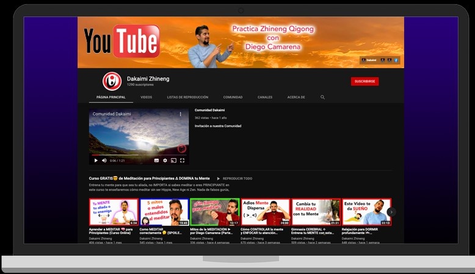Click the title 'Gimnasia CEREBRAL'

(313, 231)
